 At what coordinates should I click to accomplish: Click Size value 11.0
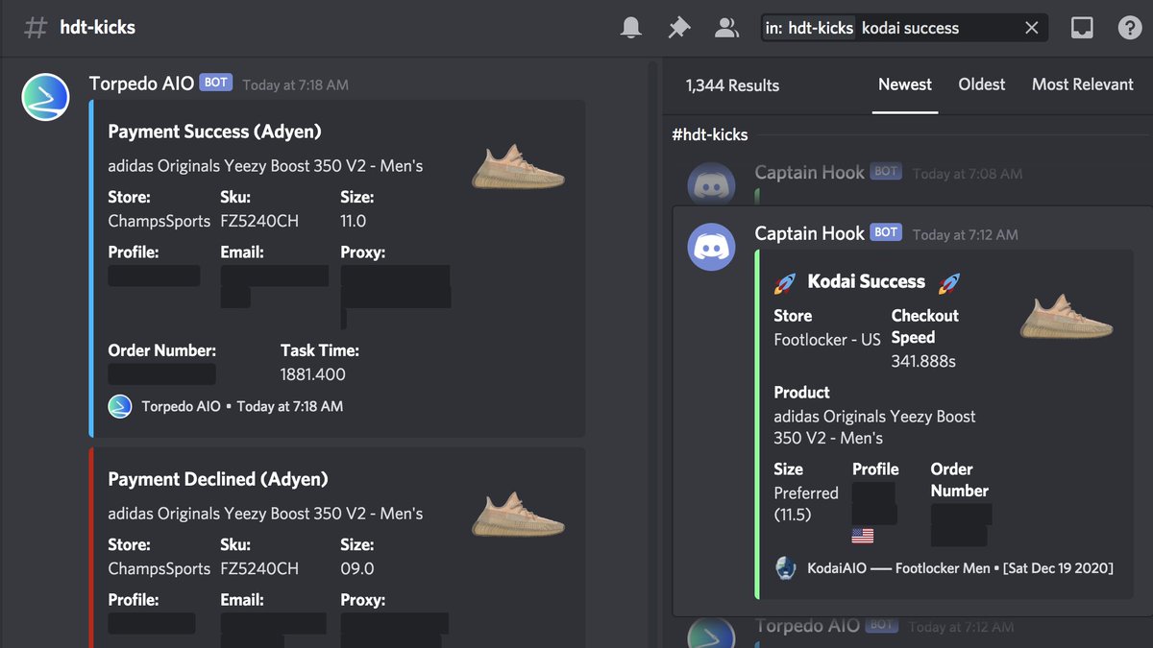pos(353,221)
